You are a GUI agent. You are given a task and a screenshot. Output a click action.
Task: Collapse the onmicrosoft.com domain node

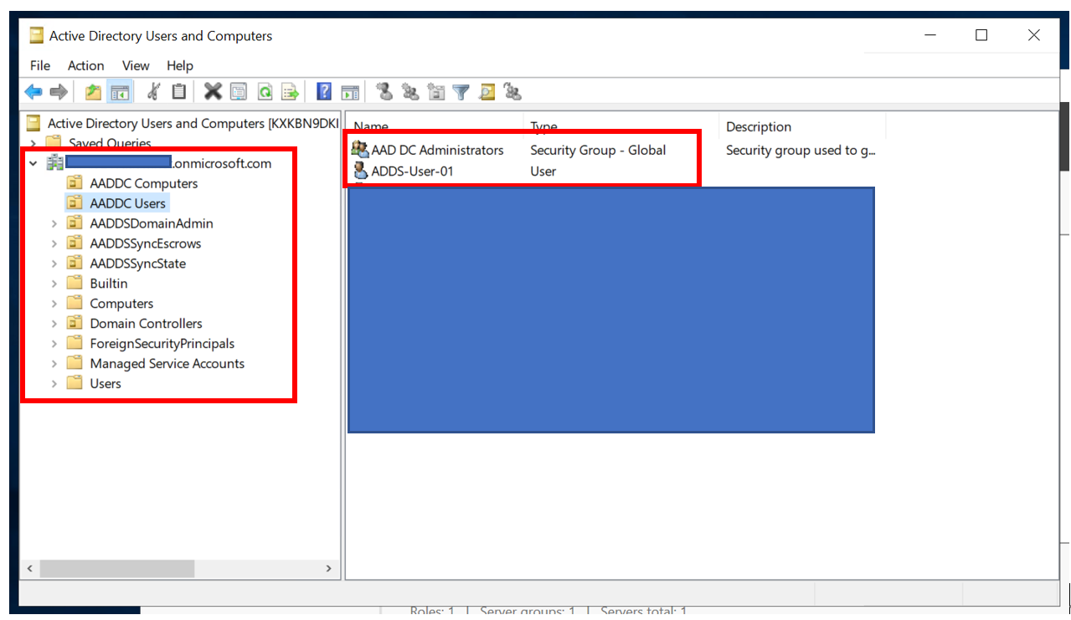coord(33,163)
